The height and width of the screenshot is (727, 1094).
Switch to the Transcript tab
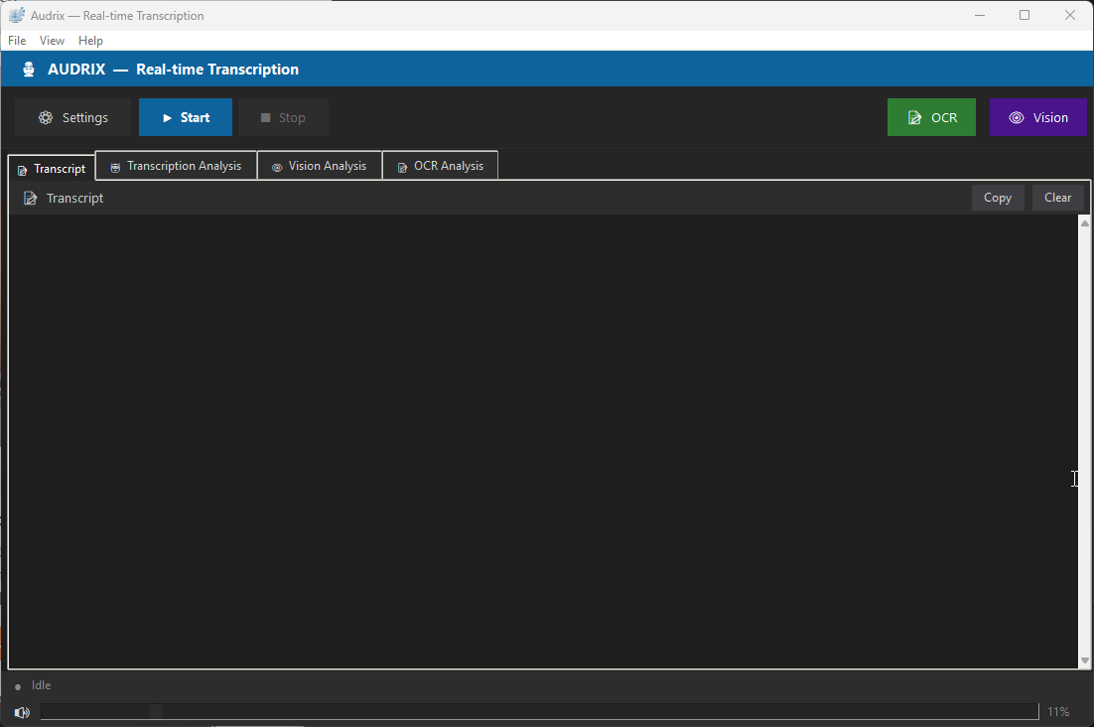(52, 168)
